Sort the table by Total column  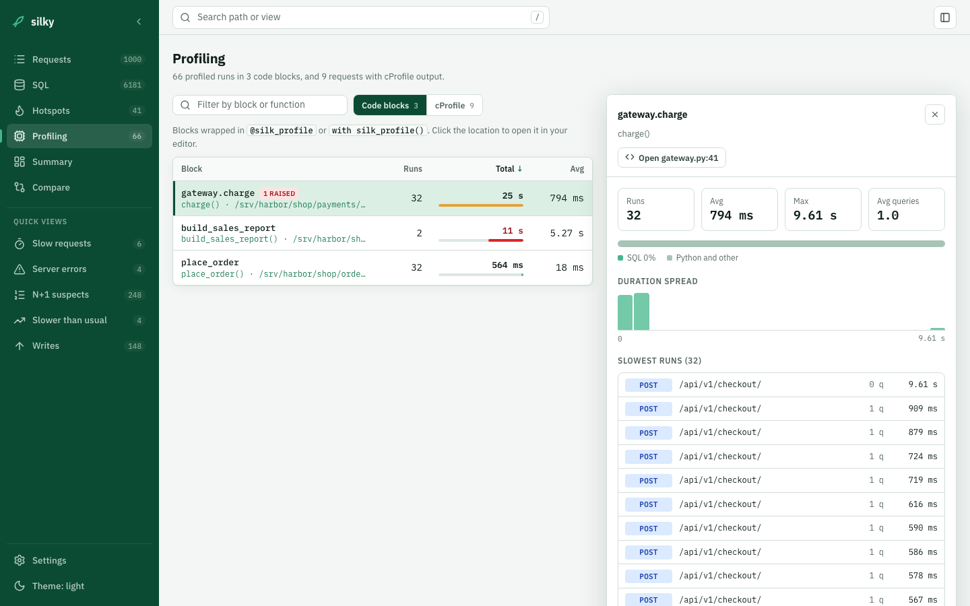(509, 169)
